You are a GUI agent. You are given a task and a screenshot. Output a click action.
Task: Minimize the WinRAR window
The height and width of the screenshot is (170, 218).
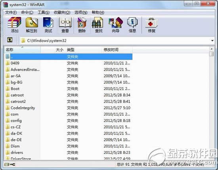(189, 4)
